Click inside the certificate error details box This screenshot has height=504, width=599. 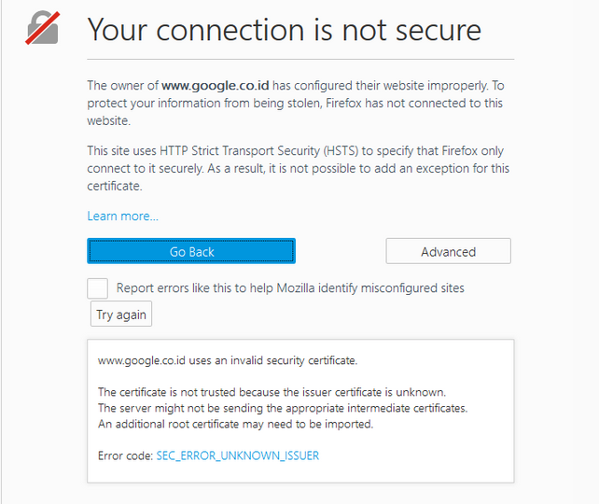pyautogui.click(x=300, y=412)
